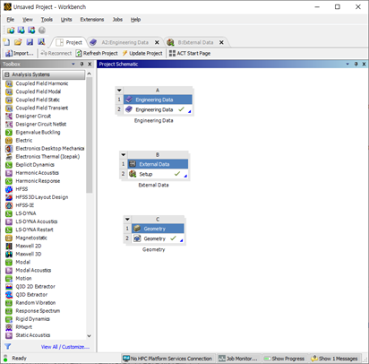This screenshot has height=364, width=369.
Task: Select the Designer Circuit icon
Action: (9, 116)
